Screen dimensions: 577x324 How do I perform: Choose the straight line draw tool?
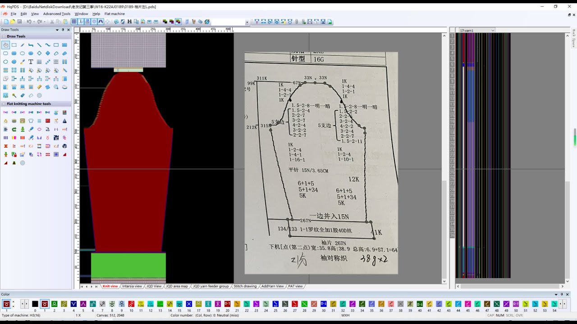[39, 45]
